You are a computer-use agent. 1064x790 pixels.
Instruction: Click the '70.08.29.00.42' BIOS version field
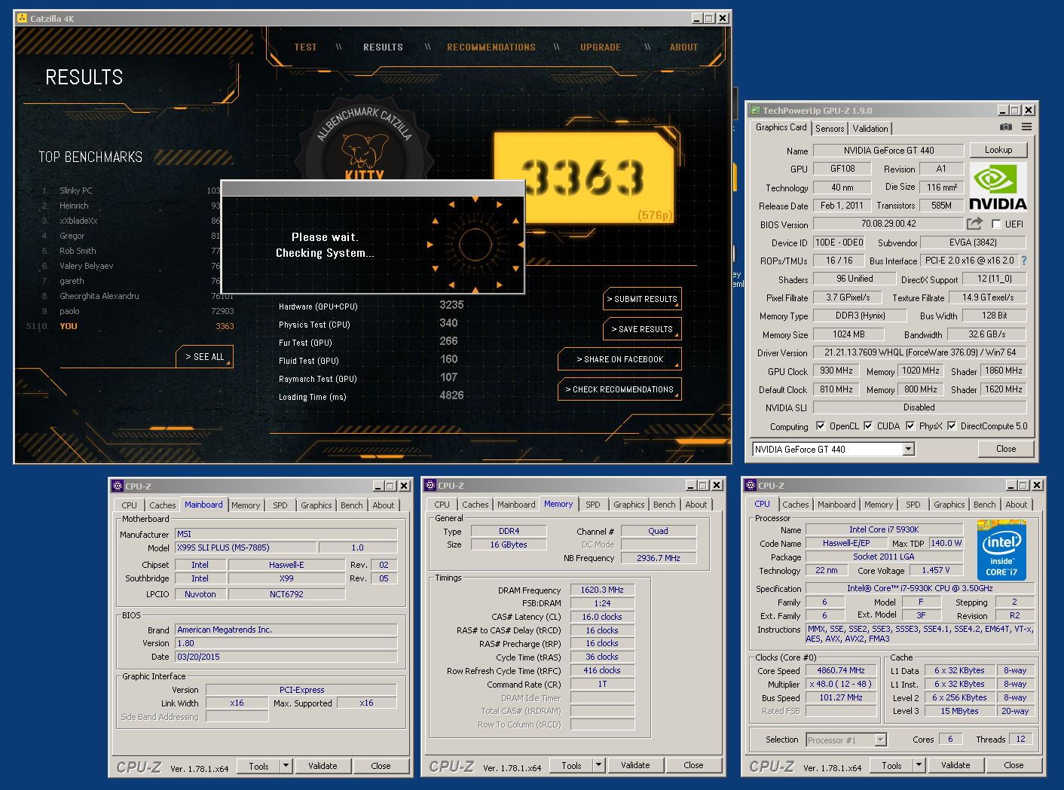tap(888, 224)
